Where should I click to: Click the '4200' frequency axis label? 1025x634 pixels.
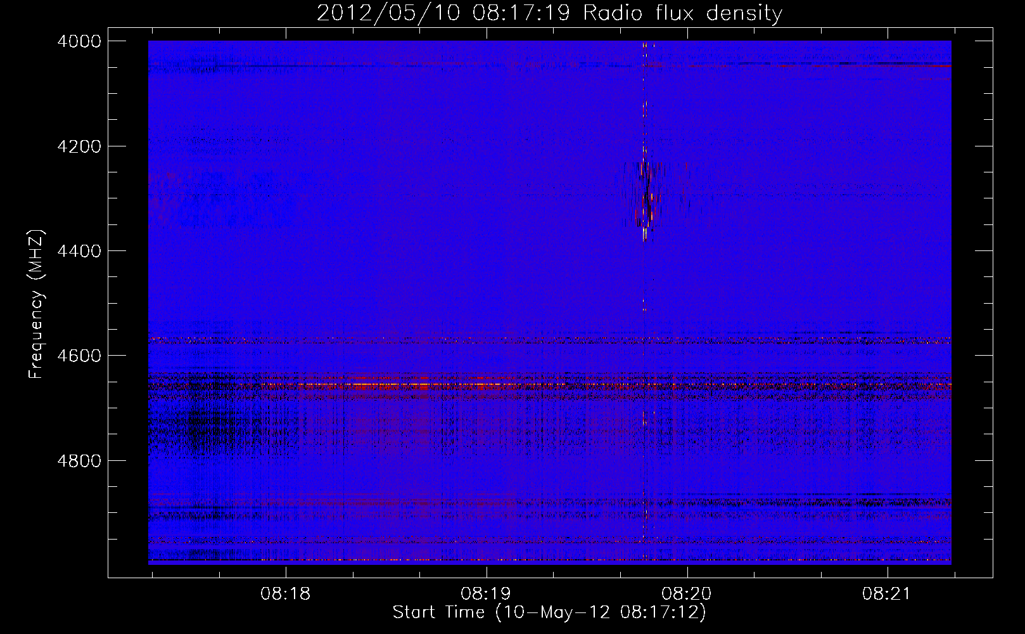(x=79, y=146)
